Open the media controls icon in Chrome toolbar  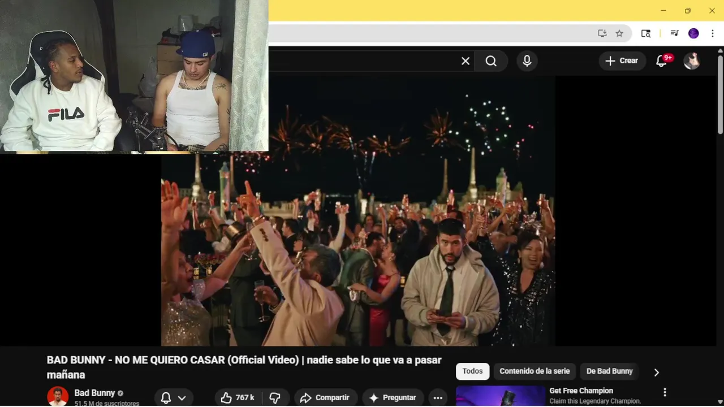[x=674, y=33]
